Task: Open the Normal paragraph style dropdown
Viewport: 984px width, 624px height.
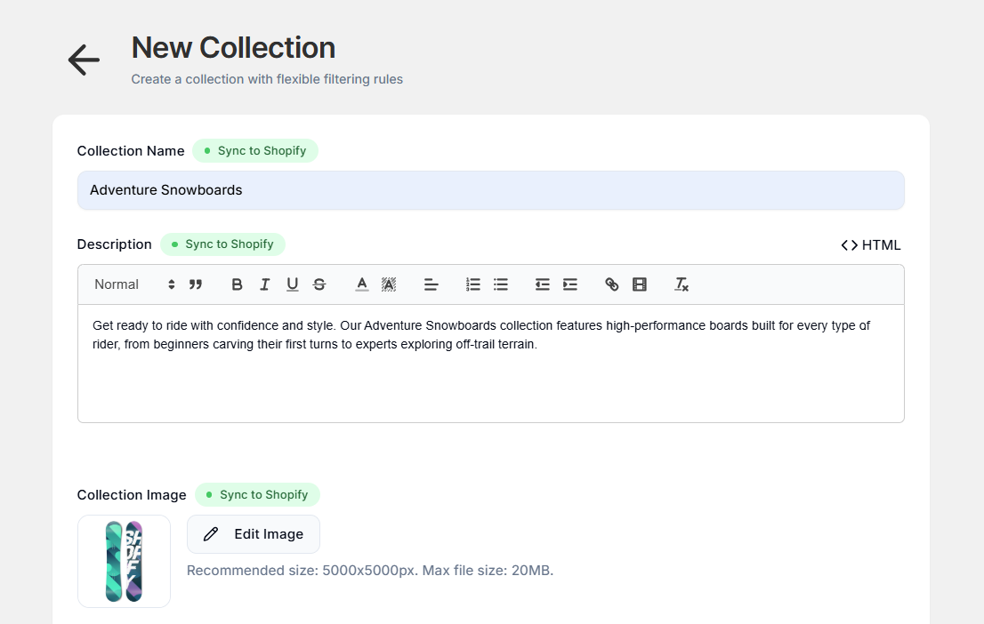Action: pos(132,284)
